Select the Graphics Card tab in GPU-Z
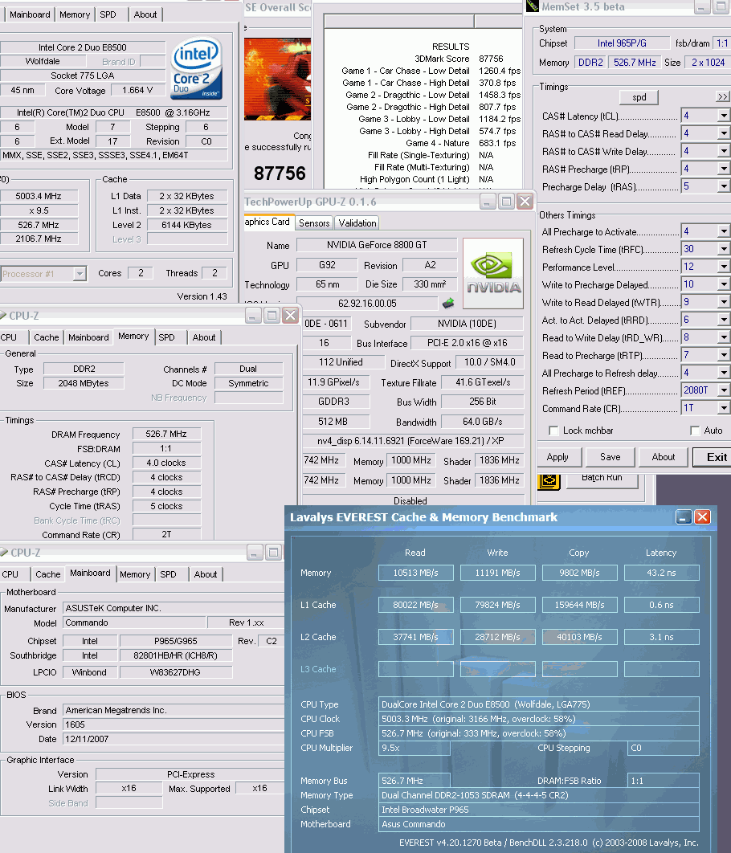The width and height of the screenshot is (731, 853). pyautogui.click(x=268, y=222)
